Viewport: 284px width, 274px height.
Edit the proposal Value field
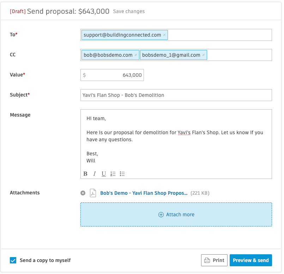(x=112, y=75)
